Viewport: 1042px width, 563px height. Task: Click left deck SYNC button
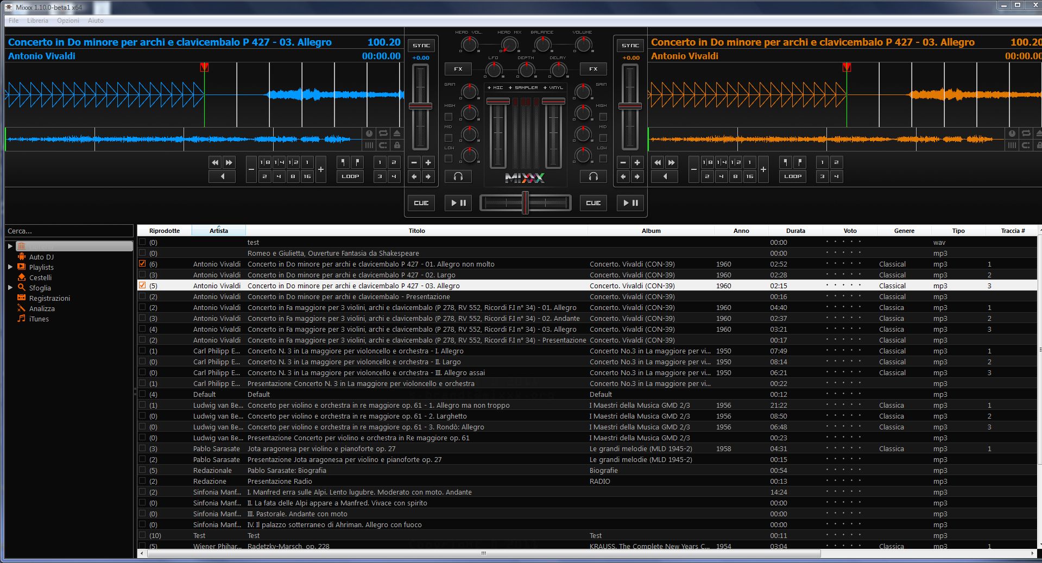pos(421,46)
